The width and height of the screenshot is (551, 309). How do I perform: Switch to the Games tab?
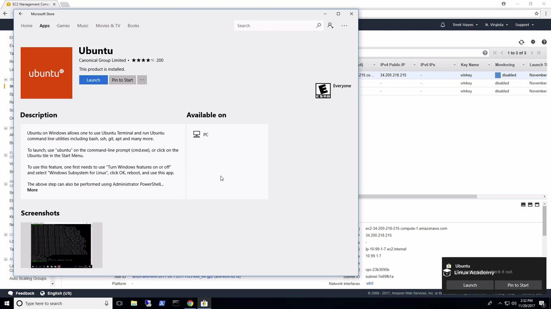(63, 26)
